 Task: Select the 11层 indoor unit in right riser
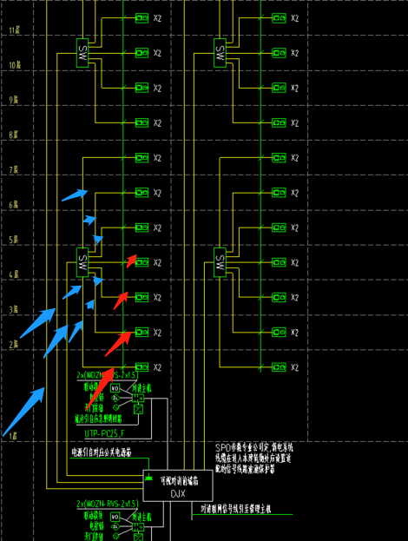point(279,18)
